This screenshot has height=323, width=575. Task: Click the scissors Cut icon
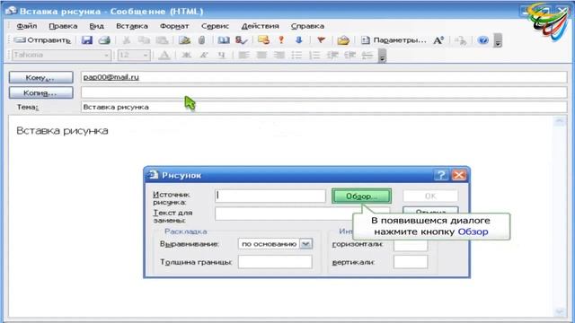pyautogui.click(x=126, y=39)
